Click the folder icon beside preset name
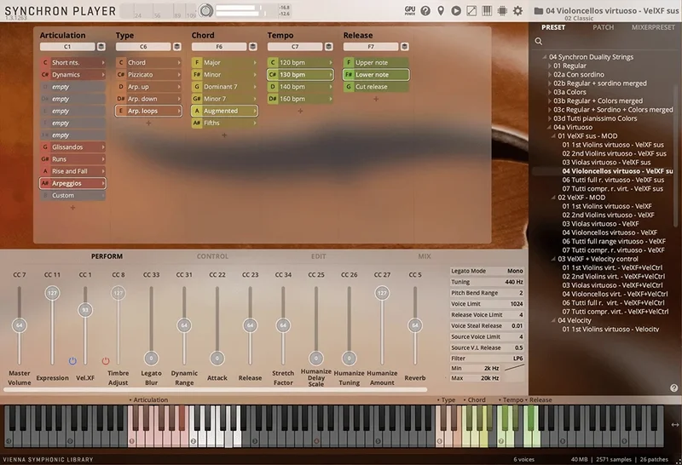 539,11
